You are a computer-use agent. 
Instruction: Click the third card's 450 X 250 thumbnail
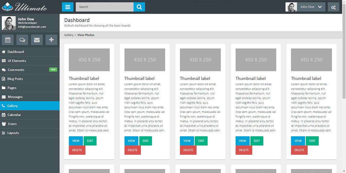pos(200,60)
